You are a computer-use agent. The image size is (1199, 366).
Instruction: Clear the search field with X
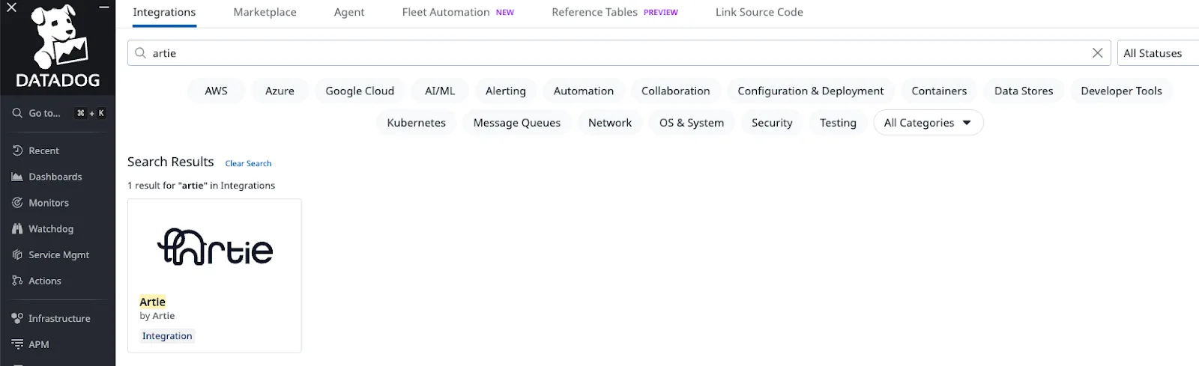pos(1097,53)
